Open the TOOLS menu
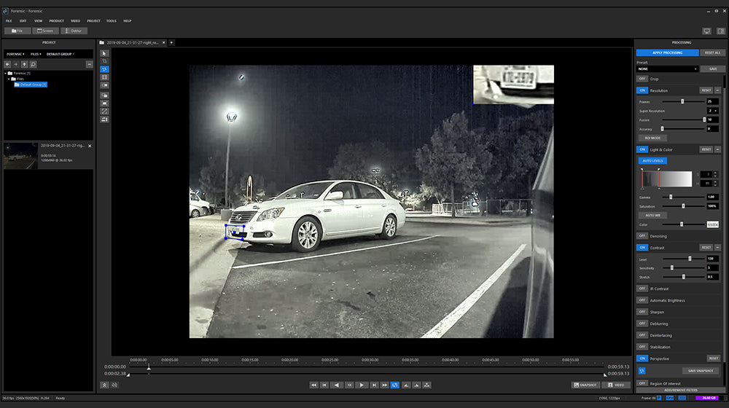 (112, 21)
